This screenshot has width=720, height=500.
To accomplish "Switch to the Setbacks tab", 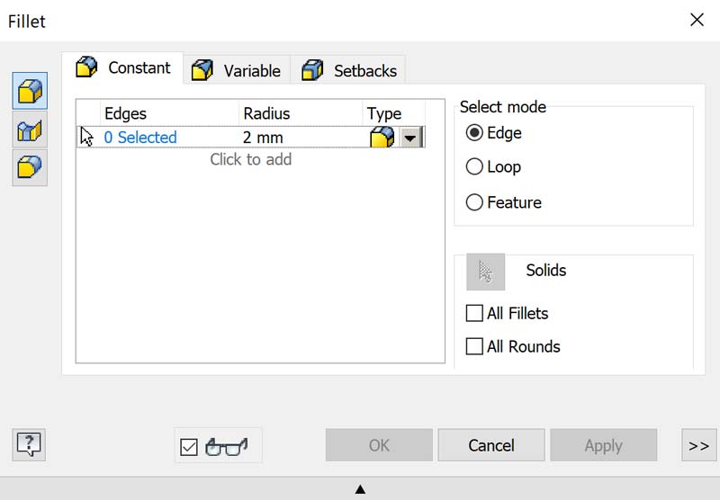I will click(x=353, y=70).
